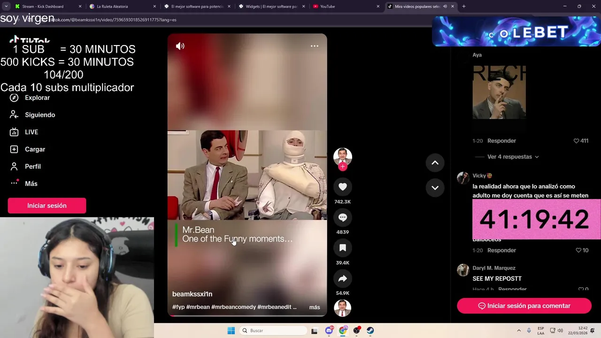Mute the TikTok tab audio icon
The height and width of the screenshot is (338, 601).
445,7
